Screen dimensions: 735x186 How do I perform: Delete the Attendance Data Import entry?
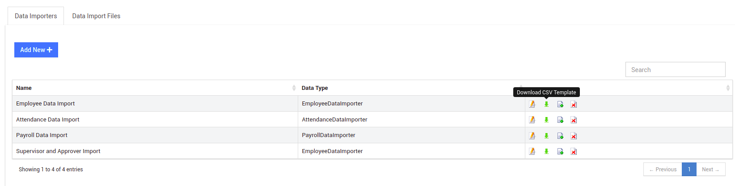pyautogui.click(x=574, y=120)
